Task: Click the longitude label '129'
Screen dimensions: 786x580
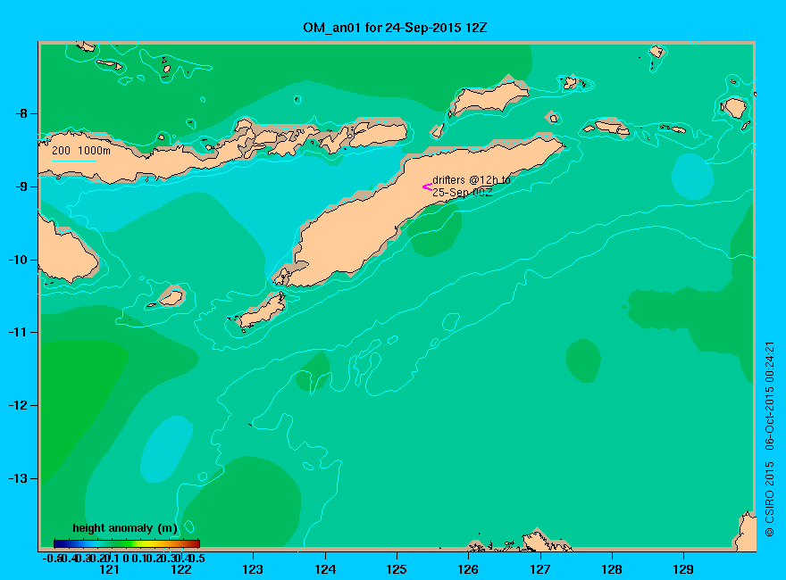Action: [683, 569]
